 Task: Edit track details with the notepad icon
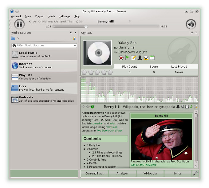coord(133,58)
